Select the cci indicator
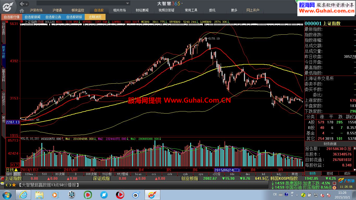 click(154, 174)
